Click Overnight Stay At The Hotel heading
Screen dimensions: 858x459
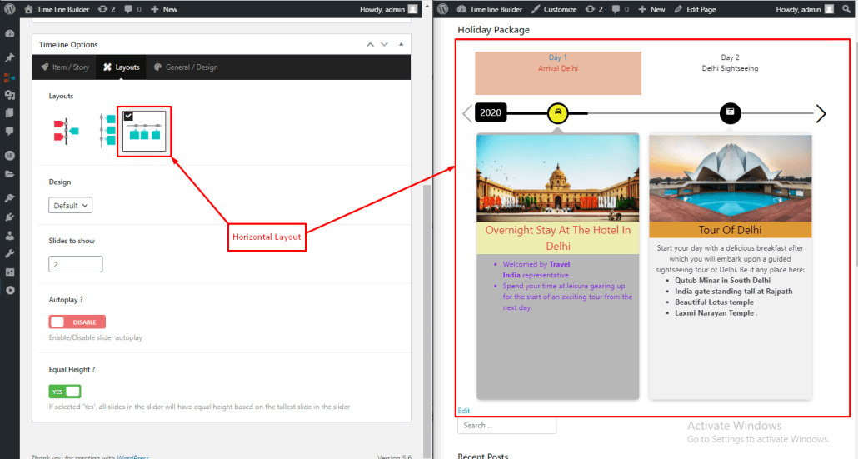pyautogui.click(x=557, y=238)
